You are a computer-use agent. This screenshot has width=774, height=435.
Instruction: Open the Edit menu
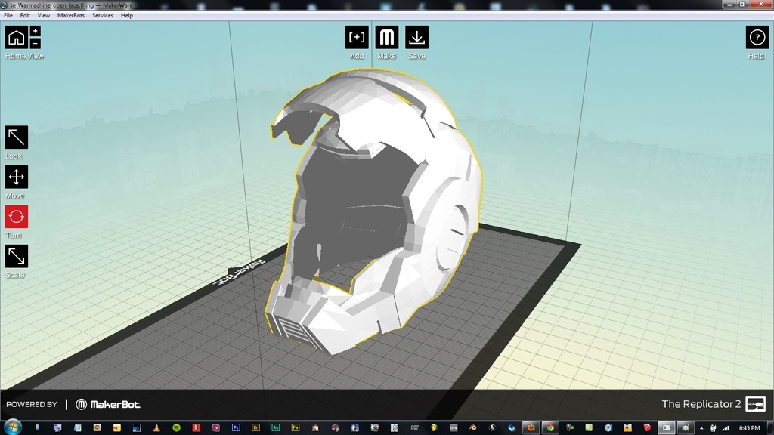(x=25, y=15)
